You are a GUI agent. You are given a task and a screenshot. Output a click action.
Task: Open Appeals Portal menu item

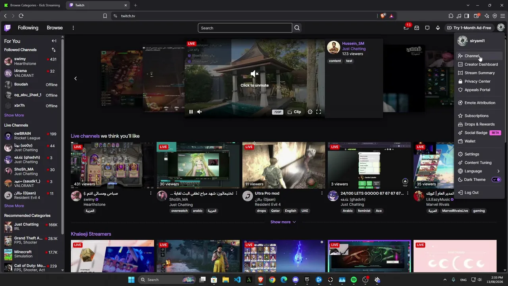(x=479, y=90)
